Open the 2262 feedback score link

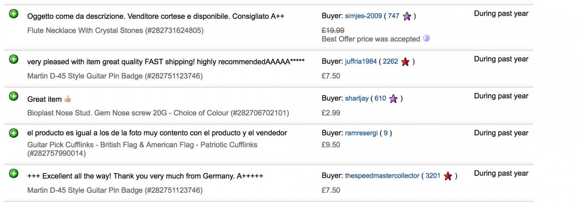(x=391, y=61)
